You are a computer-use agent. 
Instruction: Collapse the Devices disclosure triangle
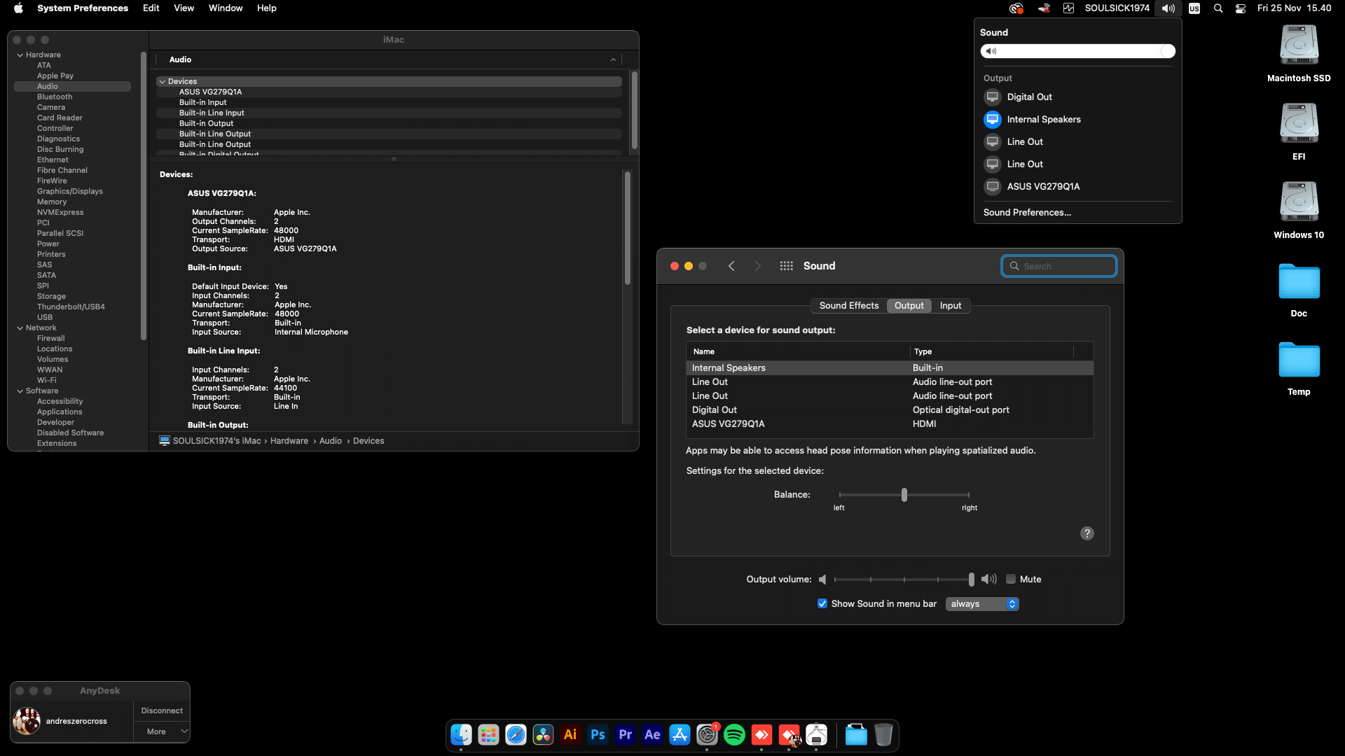coord(162,81)
